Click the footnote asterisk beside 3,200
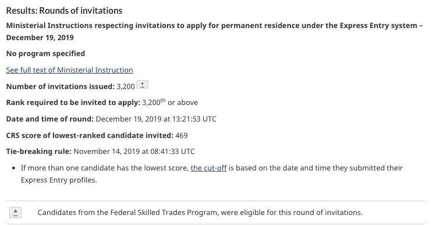 coord(142,85)
